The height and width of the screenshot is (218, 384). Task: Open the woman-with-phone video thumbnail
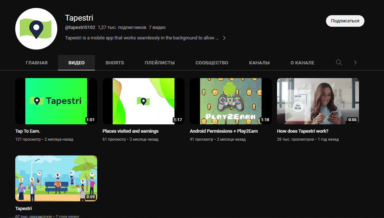coord(318,101)
